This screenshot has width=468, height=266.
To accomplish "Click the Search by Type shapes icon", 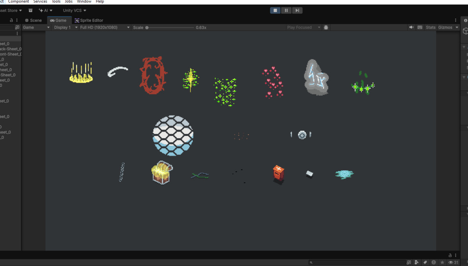I will pos(417,262).
